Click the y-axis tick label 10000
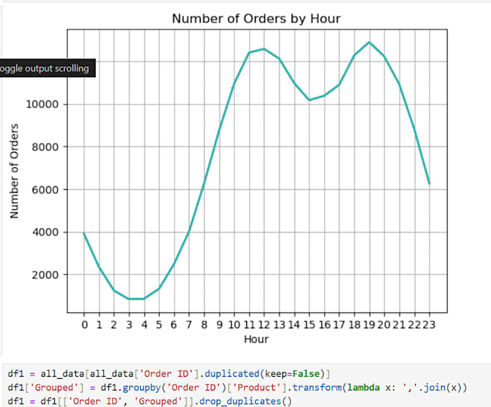The width and height of the screenshot is (491, 407). (x=43, y=104)
